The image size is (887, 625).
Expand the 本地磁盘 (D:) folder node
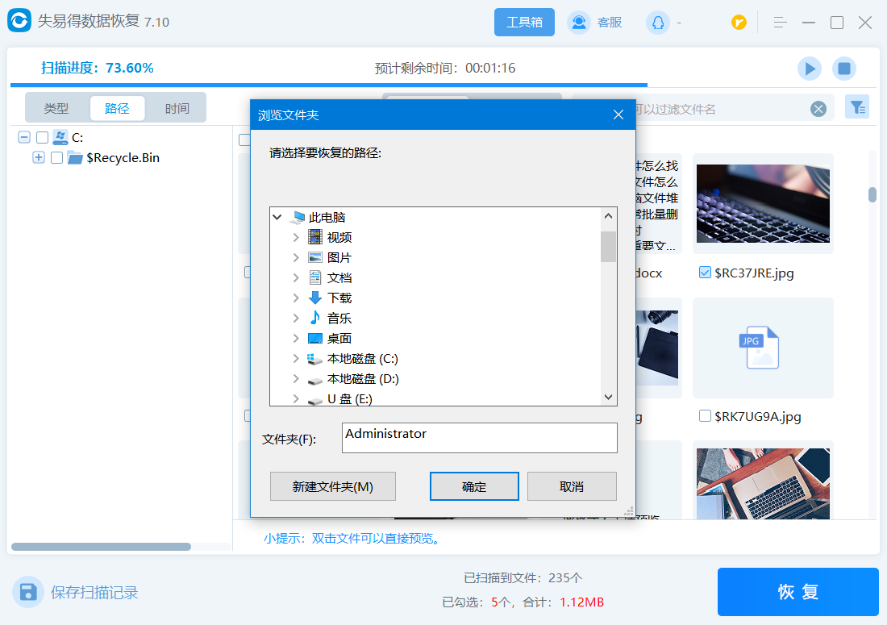pyautogui.click(x=296, y=379)
